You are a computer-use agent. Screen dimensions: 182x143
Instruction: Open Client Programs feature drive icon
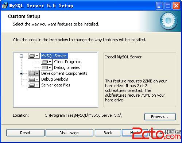47,62
